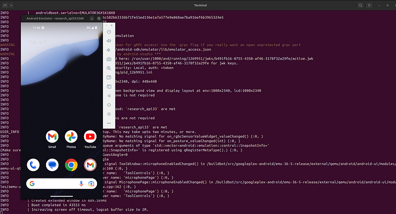
Task: Lower volume with the emulator Volume Down icon
Action: pos(109,50)
